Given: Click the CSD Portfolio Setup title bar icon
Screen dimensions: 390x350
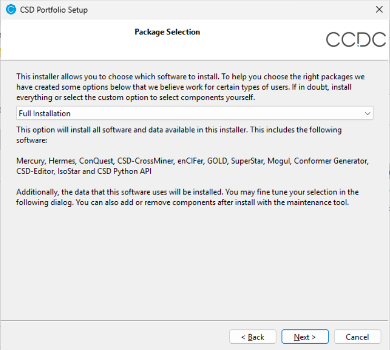Looking at the screenshot, I should click(10, 10).
